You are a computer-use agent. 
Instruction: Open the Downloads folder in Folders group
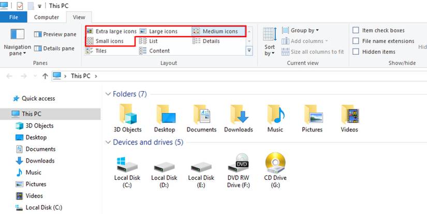[x=239, y=114]
